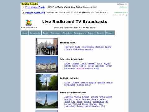
Task: Select the Radio Broadcasts tower thumbnail
Action: [47, 82]
